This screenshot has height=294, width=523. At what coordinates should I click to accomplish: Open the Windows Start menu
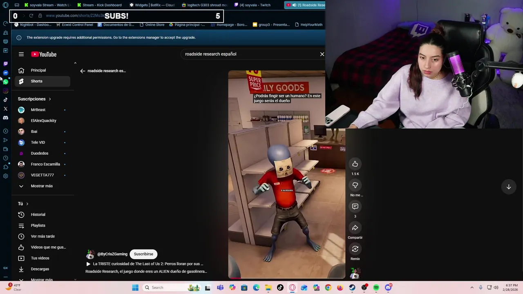[x=135, y=287]
